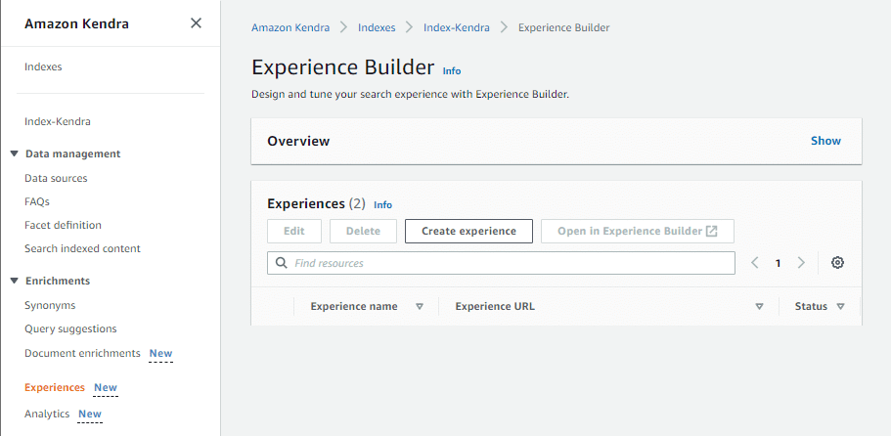891x436 pixels.
Task: Close the Amazon Kendra side navigation
Action: click(x=196, y=23)
